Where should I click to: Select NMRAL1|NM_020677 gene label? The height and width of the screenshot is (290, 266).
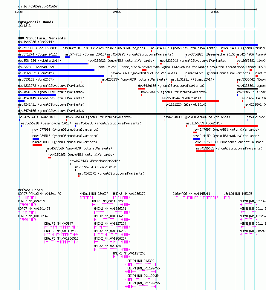[94, 194]
